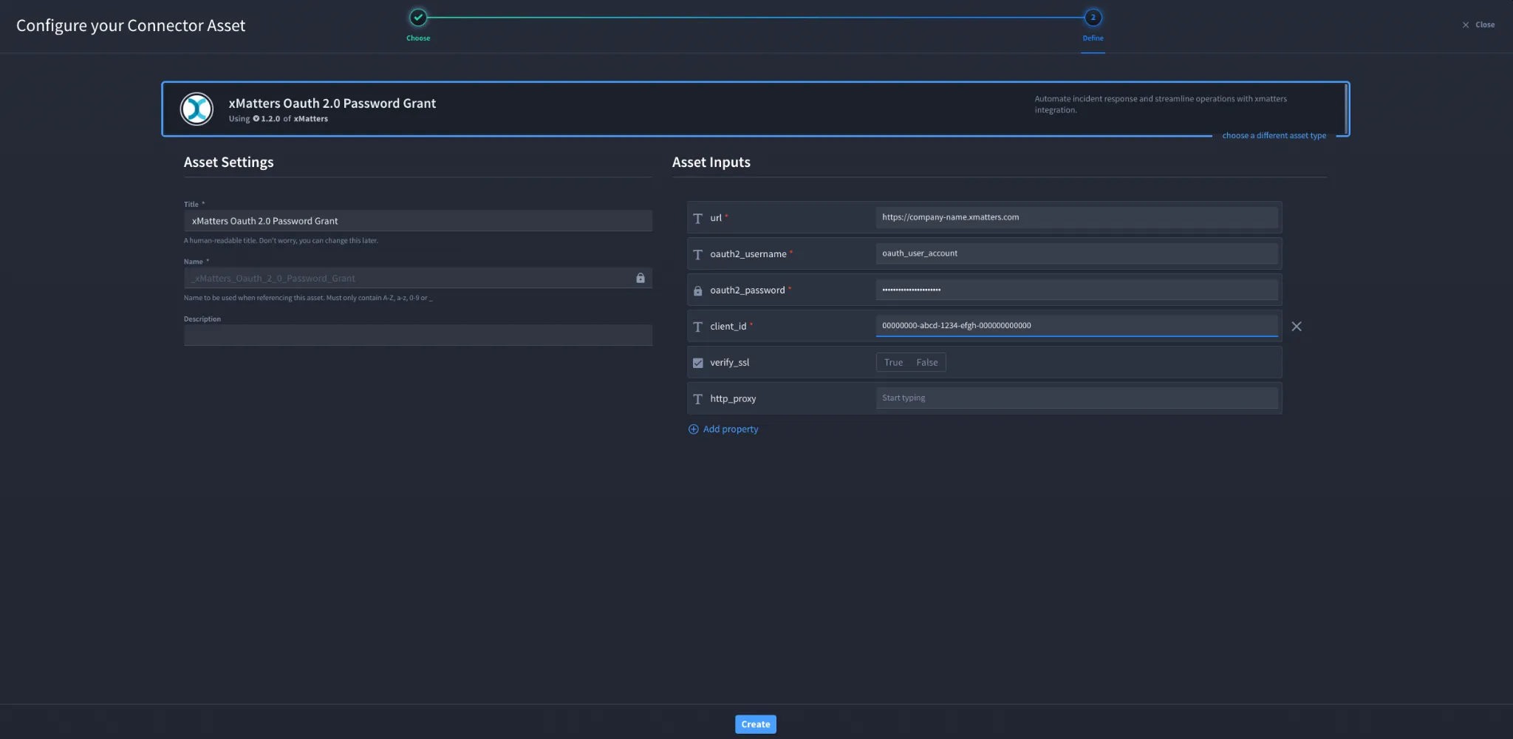
Task: Click the xMatters Oauth 2.0 Password Grant heading
Action: pos(332,103)
